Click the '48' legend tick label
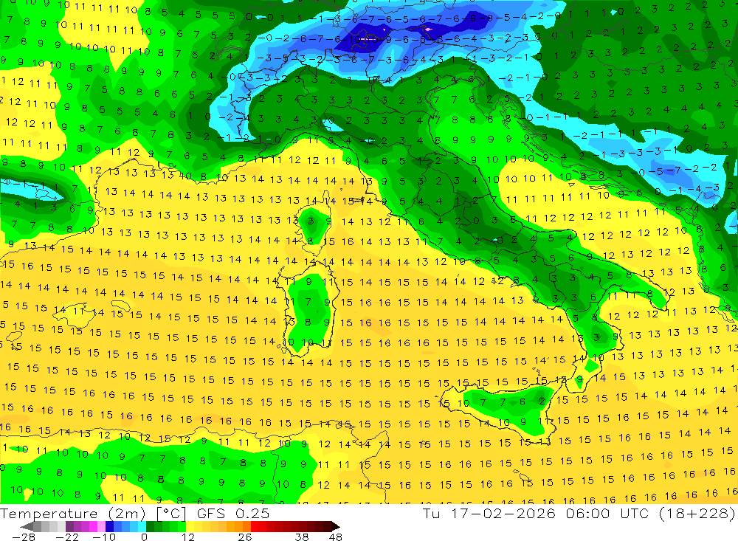This screenshot has height=541, width=738. (336, 537)
